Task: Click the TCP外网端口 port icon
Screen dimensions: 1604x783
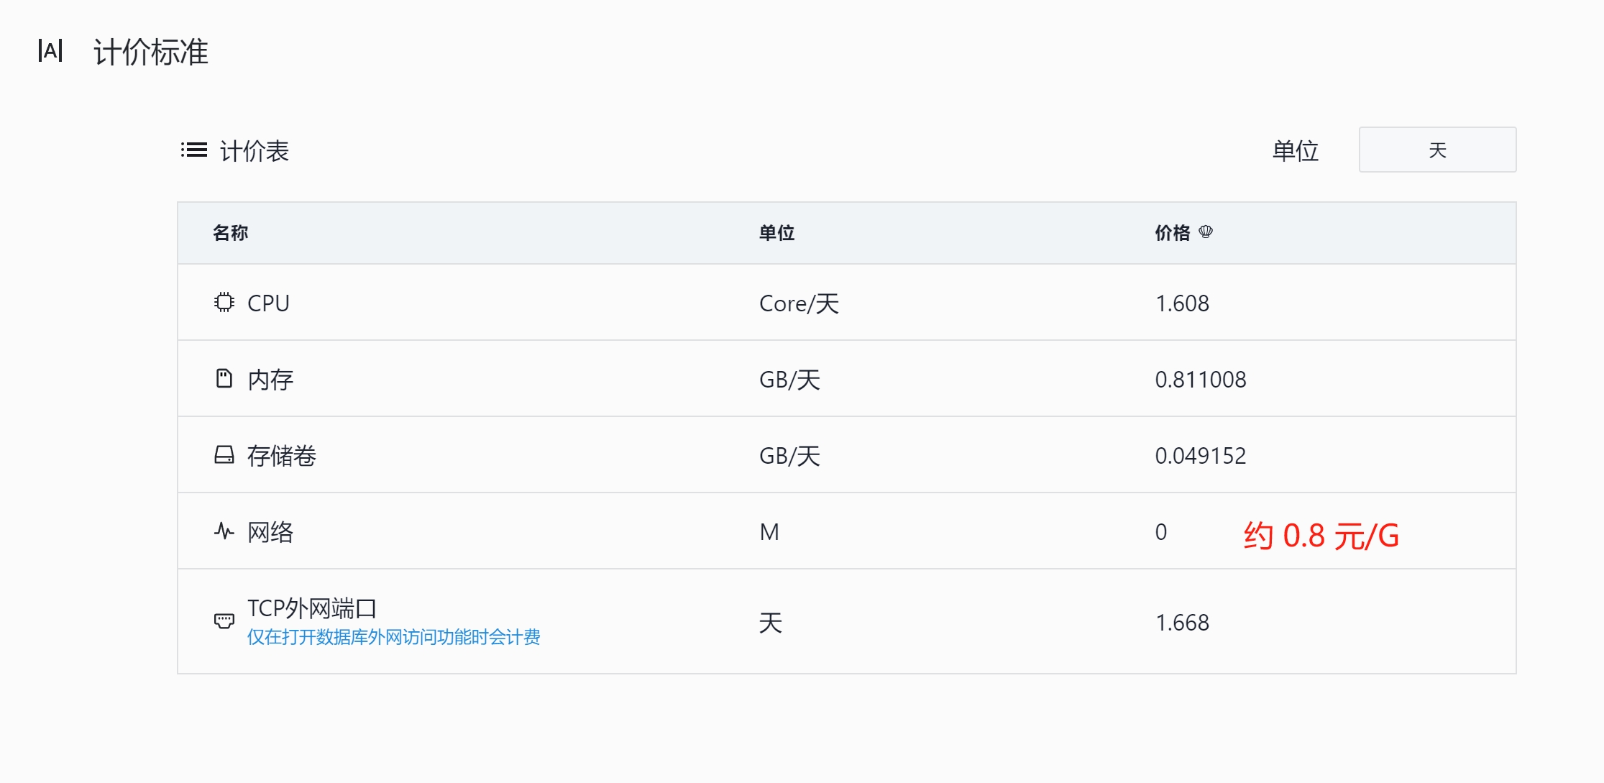Action: pyautogui.click(x=224, y=621)
